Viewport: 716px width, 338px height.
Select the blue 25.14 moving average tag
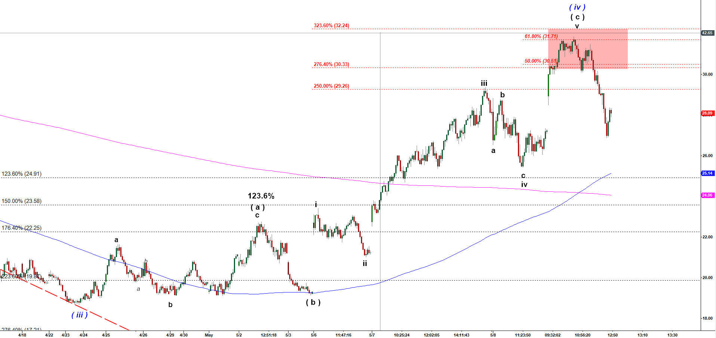coord(707,173)
